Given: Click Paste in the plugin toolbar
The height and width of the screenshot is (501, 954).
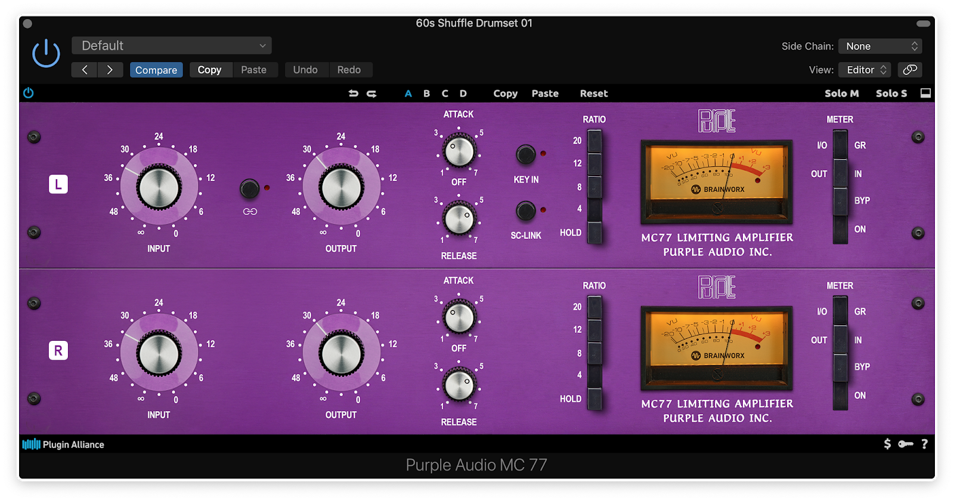Looking at the screenshot, I should coord(545,94).
